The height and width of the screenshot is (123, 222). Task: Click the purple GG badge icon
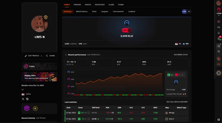click(27, 108)
